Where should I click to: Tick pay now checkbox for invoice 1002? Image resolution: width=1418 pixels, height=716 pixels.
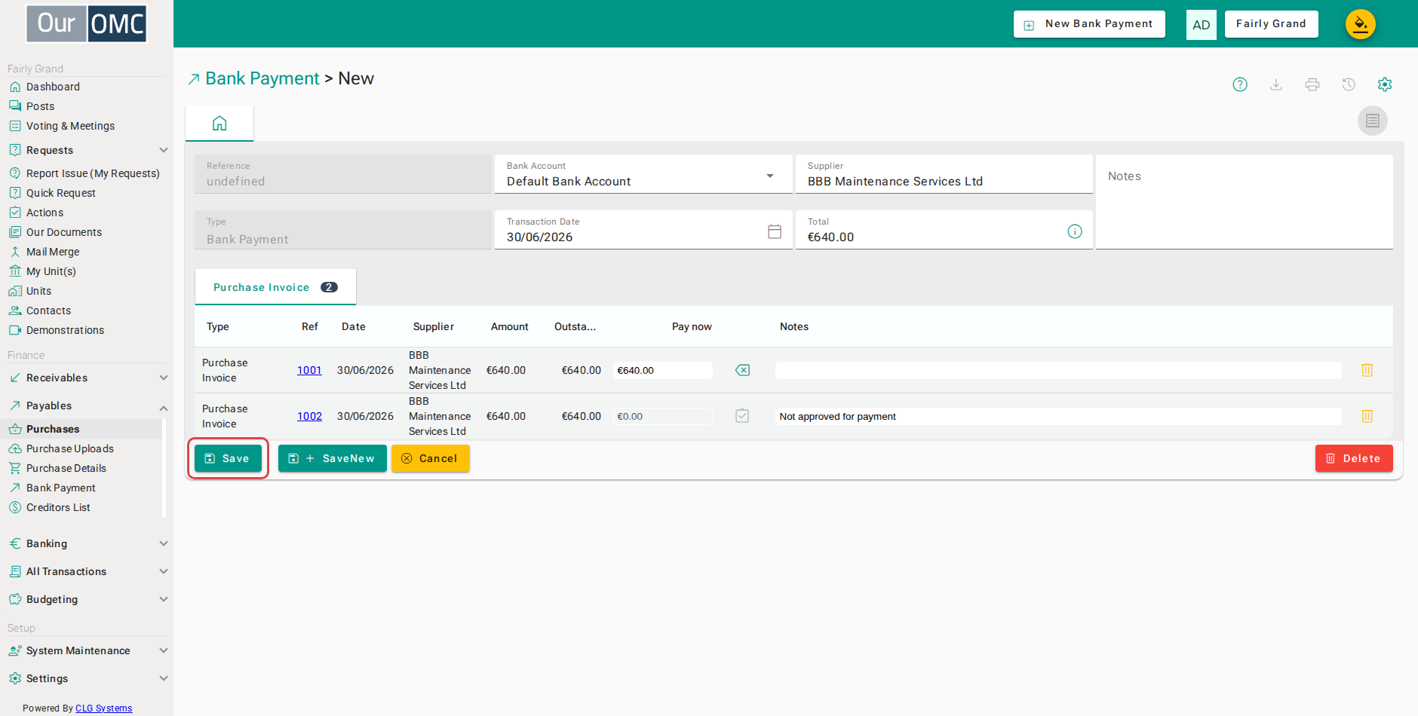pyautogui.click(x=742, y=416)
